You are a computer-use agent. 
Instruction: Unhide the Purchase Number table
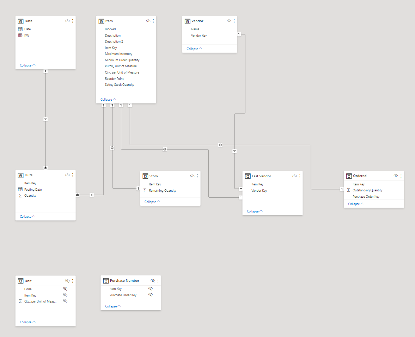pyautogui.click(x=153, y=281)
